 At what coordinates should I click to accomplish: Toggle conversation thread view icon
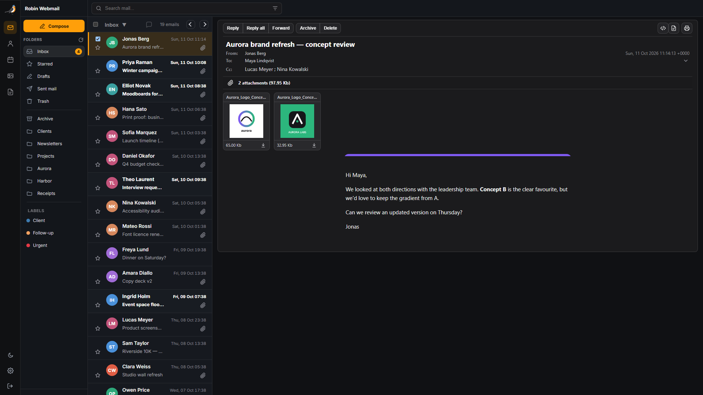pos(149,25)
